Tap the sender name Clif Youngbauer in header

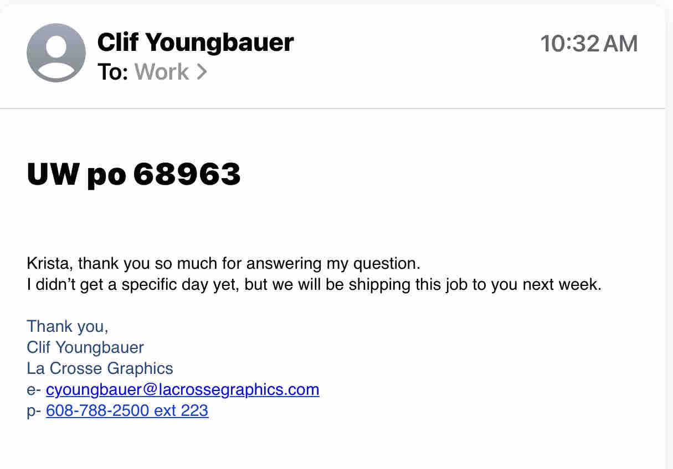coord(195,42)
